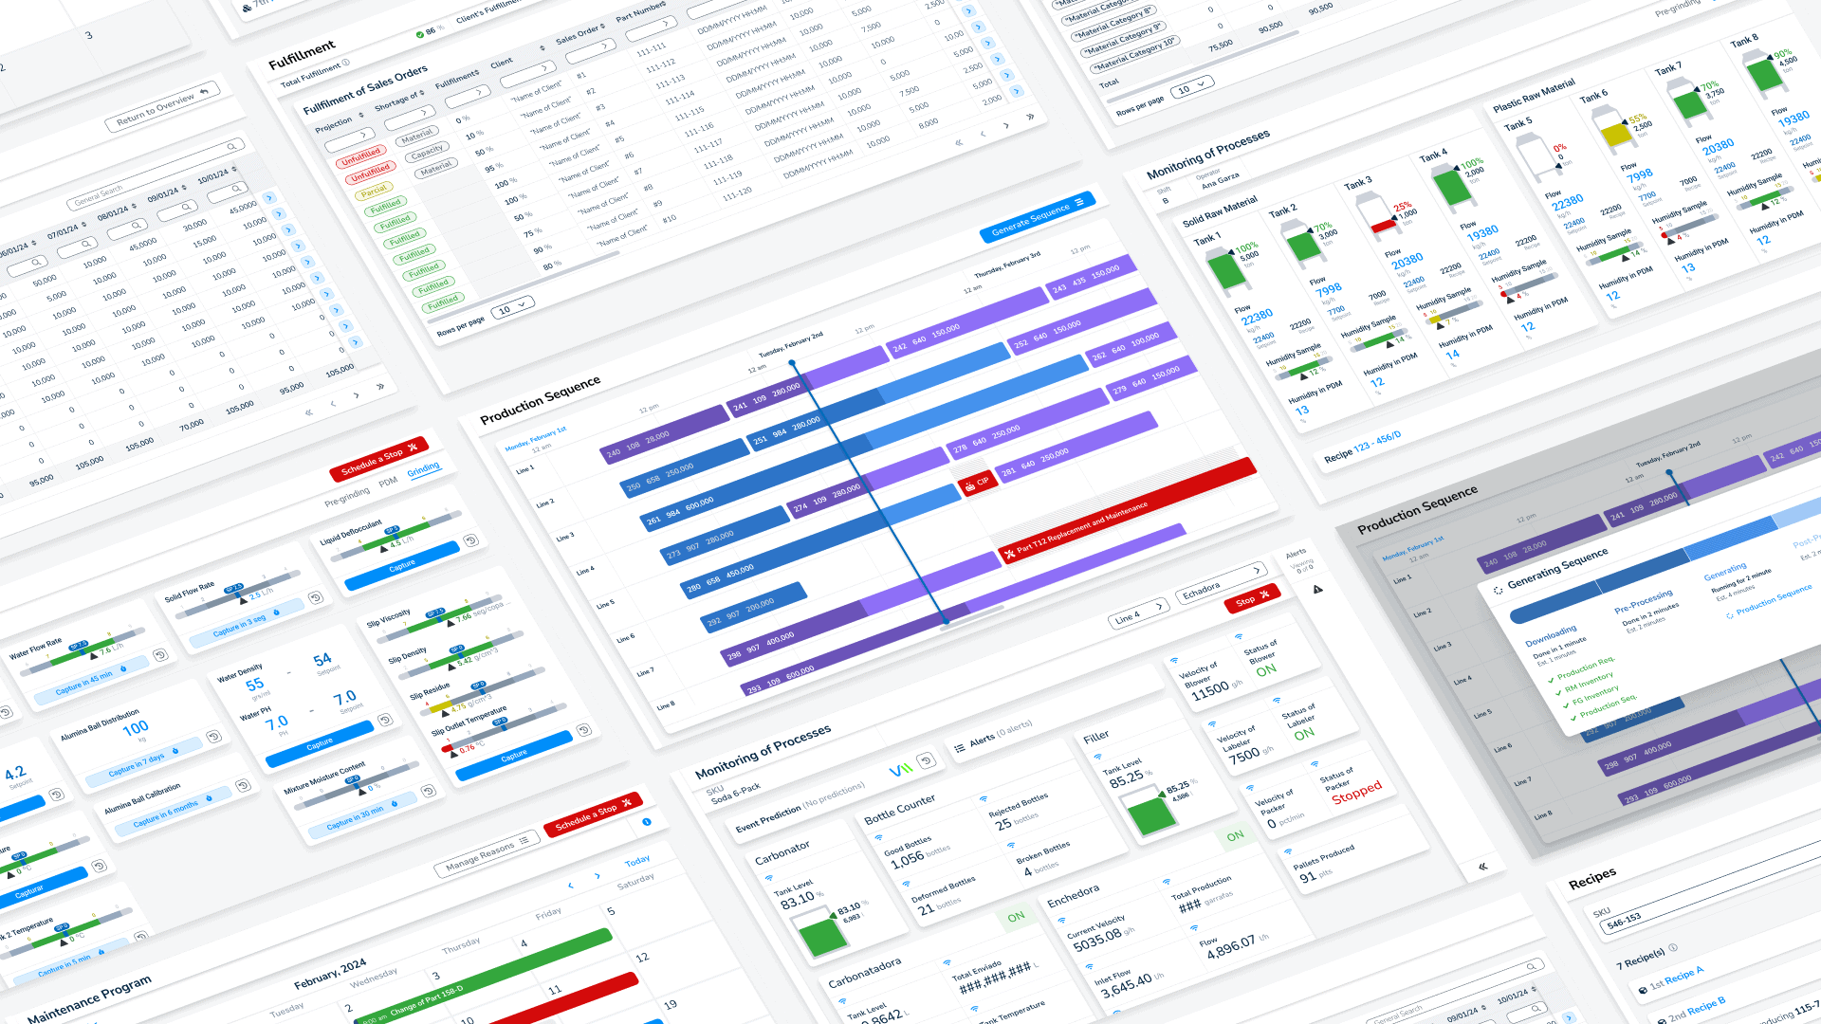This screenshot has width=1821, height=1024.
Task: Click recipe icon before 1st Recipe A
Action: (x=1643, y=990)
